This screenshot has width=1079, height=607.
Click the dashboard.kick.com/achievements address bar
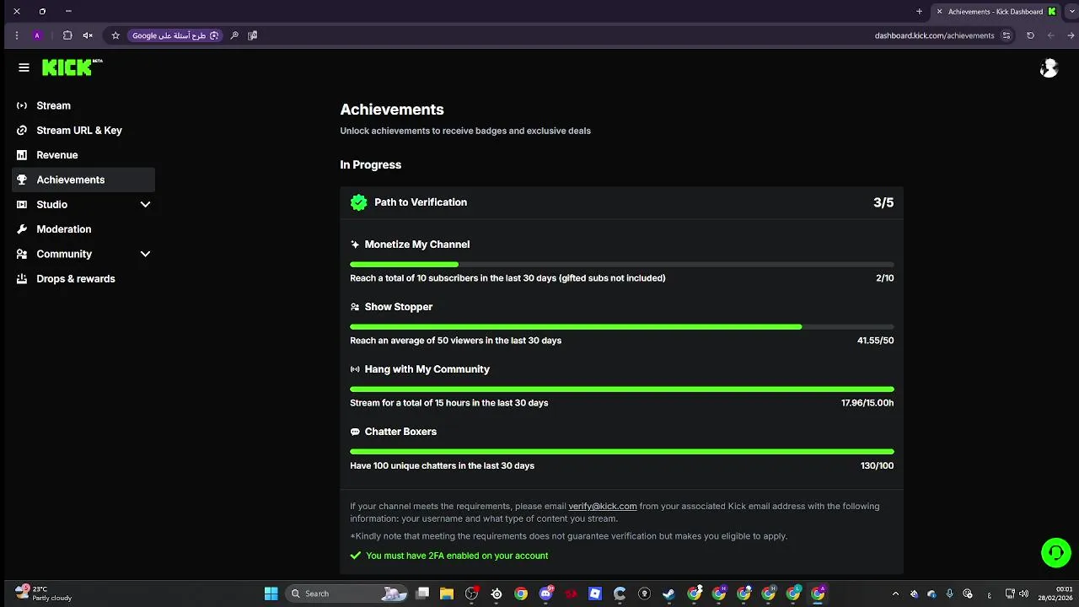click(934, 35)
